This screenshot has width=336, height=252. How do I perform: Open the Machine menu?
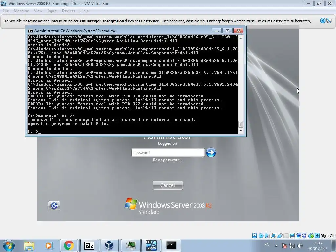coord(21,11)
